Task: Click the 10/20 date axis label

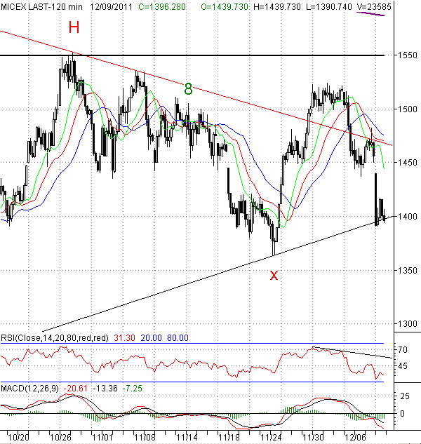Action: point(18,438)
